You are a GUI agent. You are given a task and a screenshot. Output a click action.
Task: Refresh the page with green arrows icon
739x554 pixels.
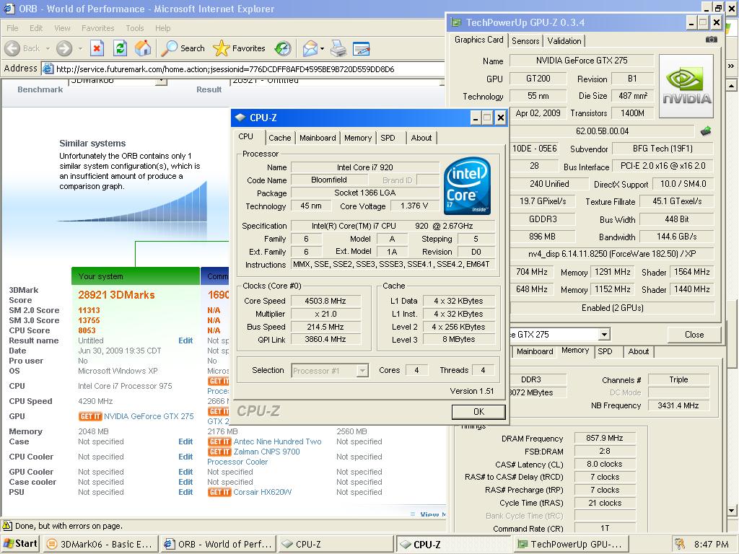[121, 48]
